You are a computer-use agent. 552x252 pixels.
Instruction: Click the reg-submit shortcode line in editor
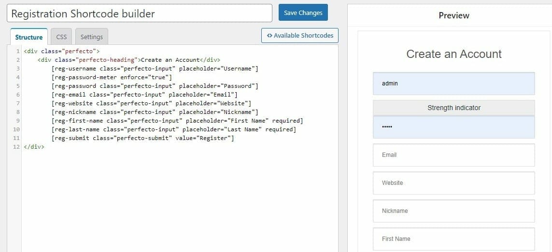142,139
